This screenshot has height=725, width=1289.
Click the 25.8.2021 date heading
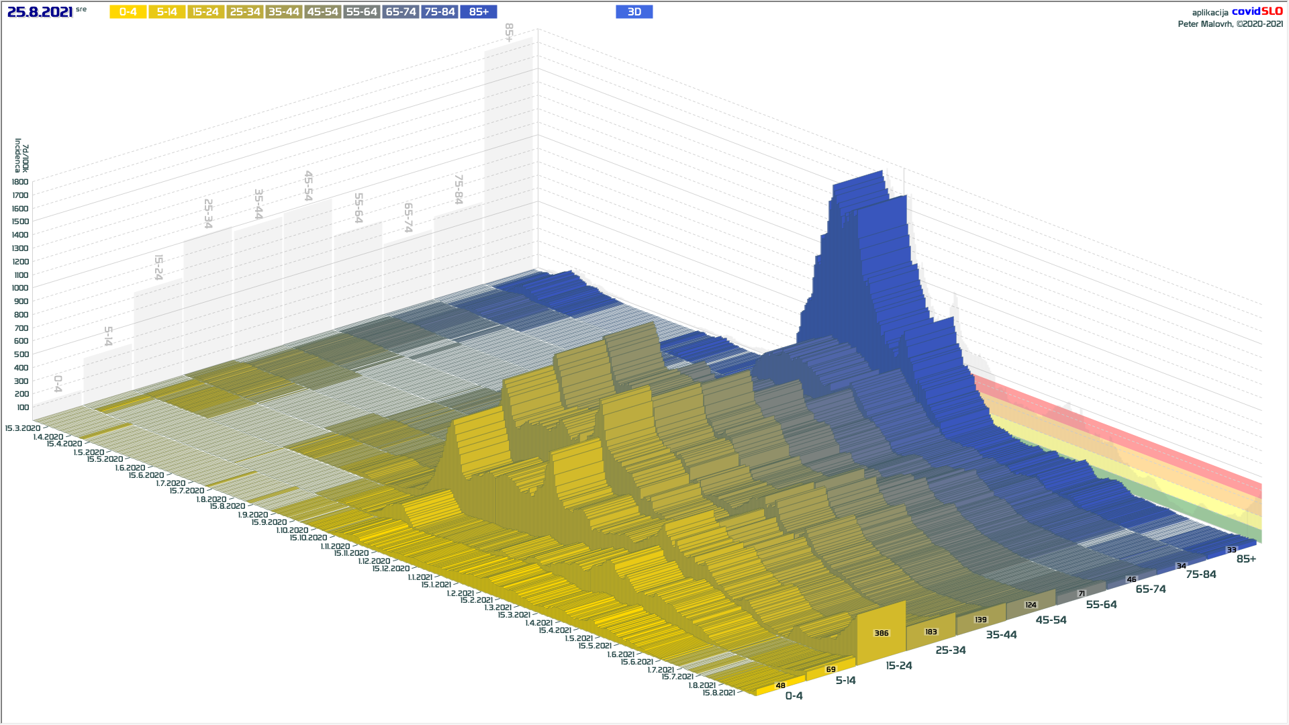click(x=40, y=12)
